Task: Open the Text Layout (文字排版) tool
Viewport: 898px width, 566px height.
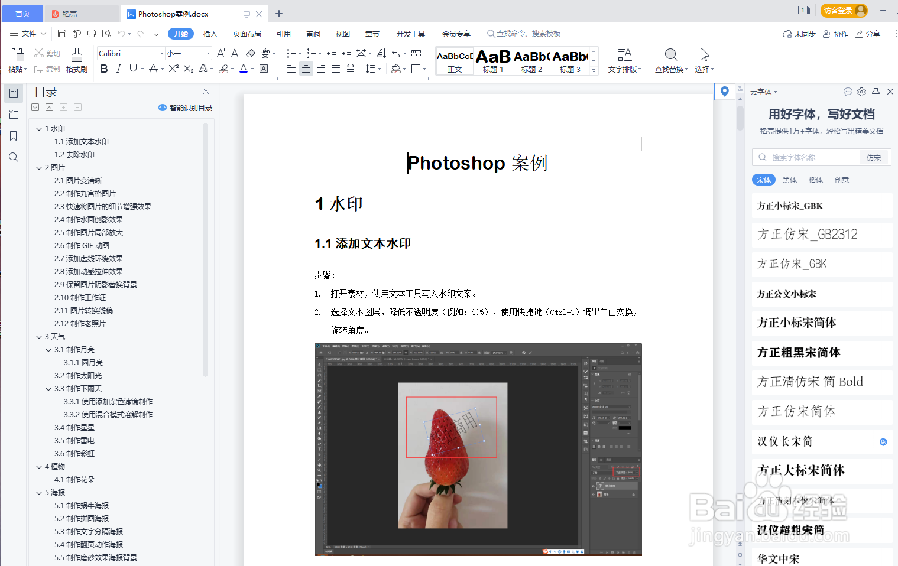Action: point(625,60)
